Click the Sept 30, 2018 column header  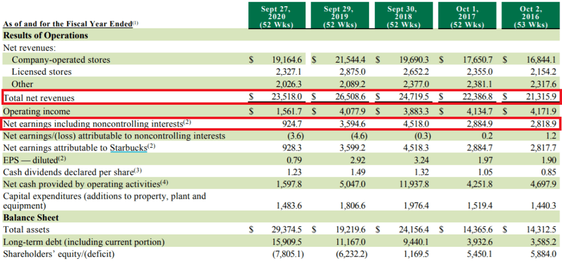click(402, 17)
